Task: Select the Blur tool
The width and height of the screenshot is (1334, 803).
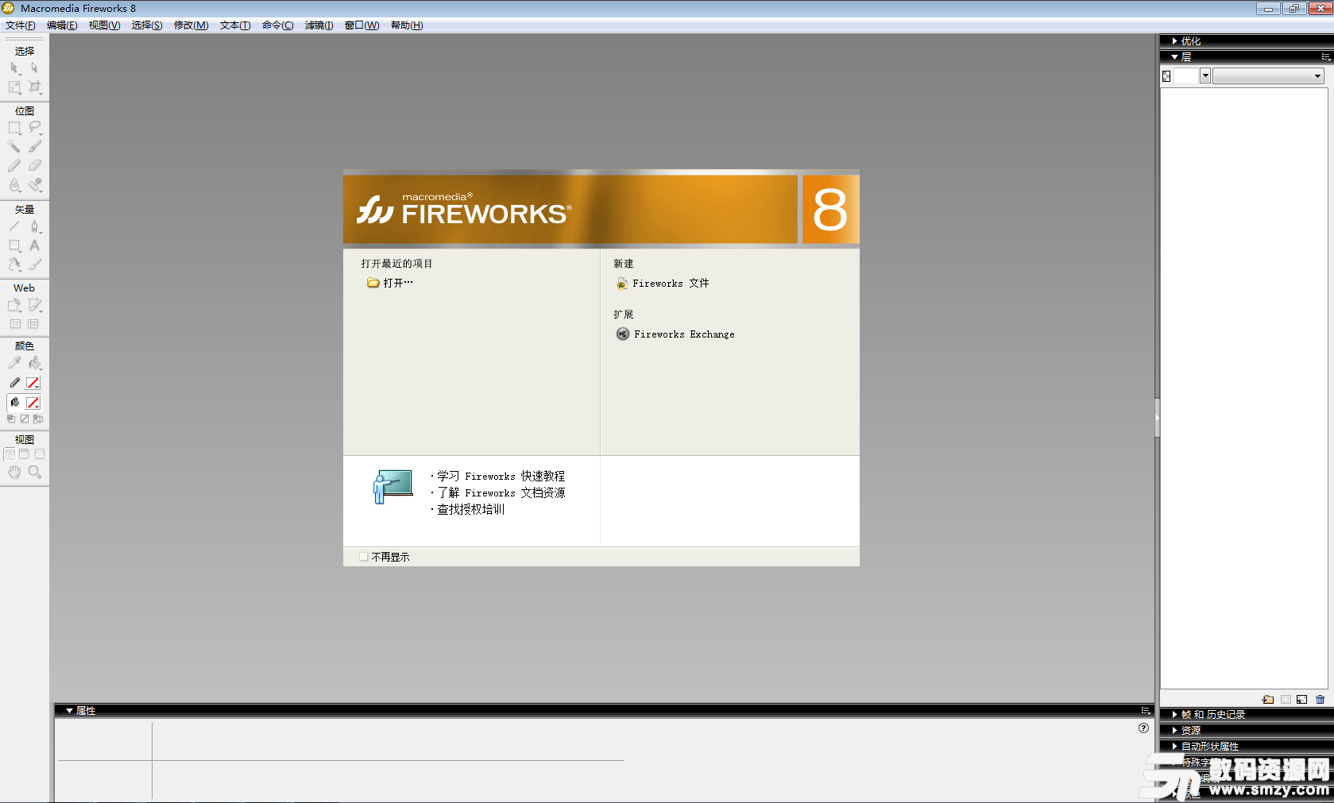Action: (x=14, y=185)
